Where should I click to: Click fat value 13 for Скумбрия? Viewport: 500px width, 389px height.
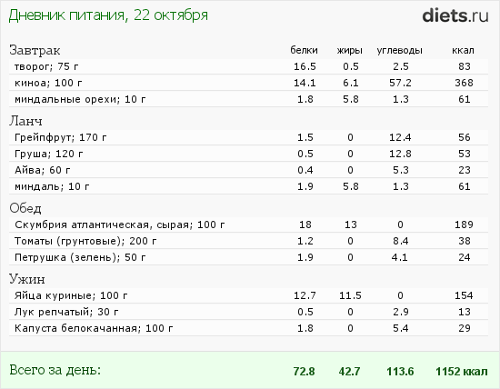pyautogui.click(x=350, y=224)
